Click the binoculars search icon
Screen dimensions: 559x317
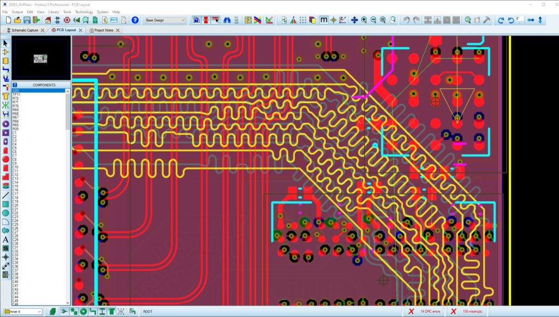[227, 20]
